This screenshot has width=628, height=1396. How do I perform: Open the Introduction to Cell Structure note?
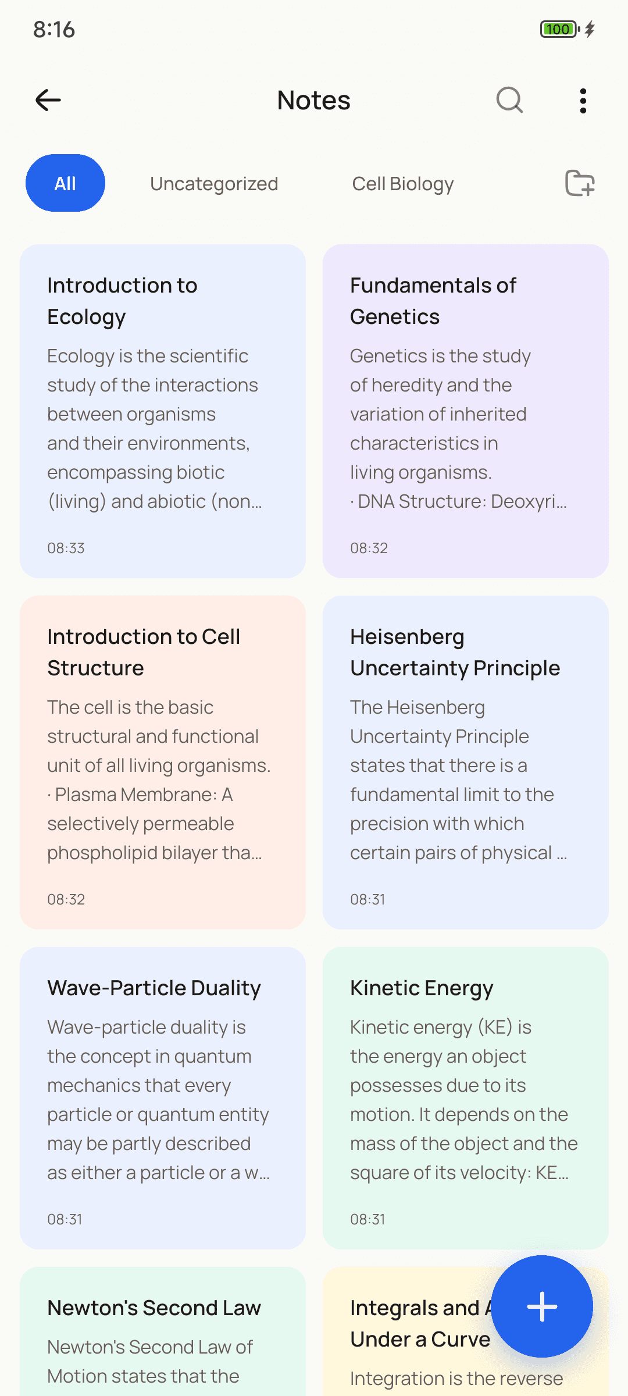pos(163,763)
